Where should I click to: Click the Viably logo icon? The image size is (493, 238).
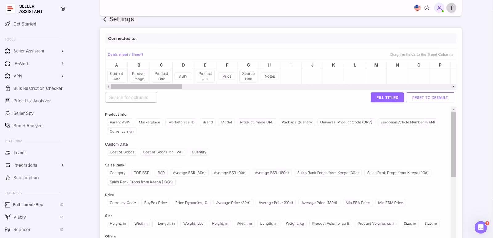coord(8,217)
